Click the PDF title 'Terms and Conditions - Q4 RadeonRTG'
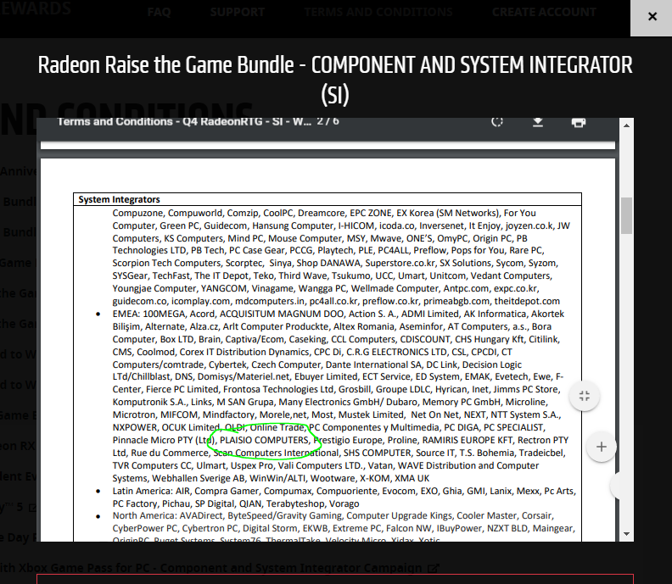This screenshot has width=672, height=584. (185, 121)
